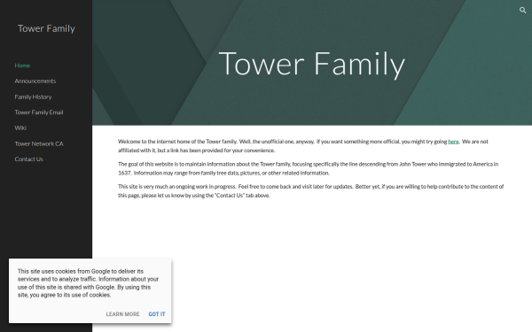The image size is (532, 332).
Task: Open the Wiki page
Action: 20,127
